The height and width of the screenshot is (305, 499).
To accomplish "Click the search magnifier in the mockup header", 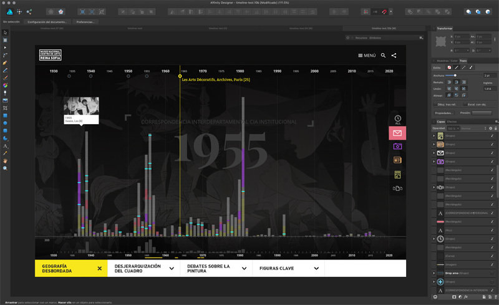I will click(x=383, y=56).
